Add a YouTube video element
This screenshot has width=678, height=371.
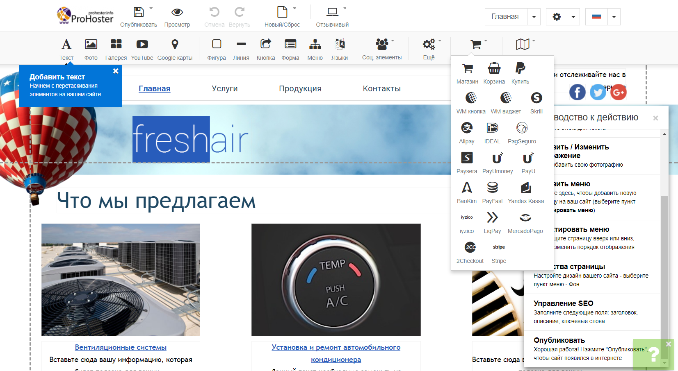coord(142,45)
